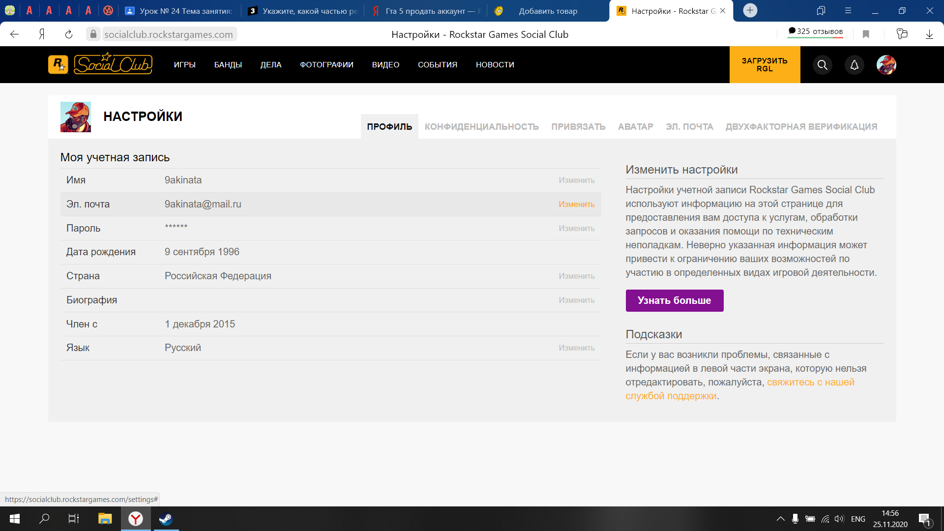Switch to Урок № 24 browser tab
The image size is (944, 531).
click(179, 11)
